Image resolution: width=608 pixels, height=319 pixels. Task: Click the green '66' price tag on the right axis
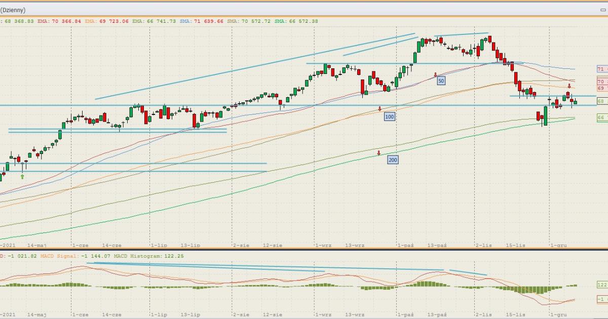coord(602,117)
